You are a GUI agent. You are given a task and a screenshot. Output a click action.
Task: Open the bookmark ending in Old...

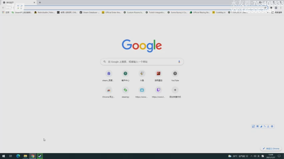coord(67,12)
